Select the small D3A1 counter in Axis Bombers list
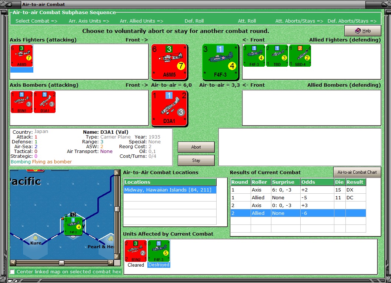The image size is (391, 283). (x=45, y=102)
